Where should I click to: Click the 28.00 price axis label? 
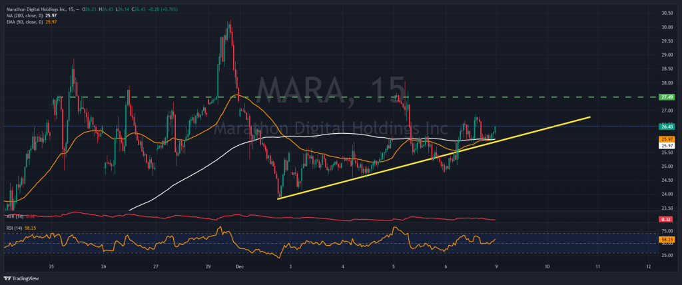[667, 83]
